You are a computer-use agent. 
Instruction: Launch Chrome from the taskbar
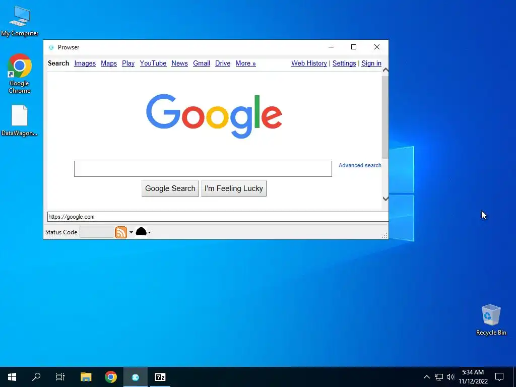111,377
